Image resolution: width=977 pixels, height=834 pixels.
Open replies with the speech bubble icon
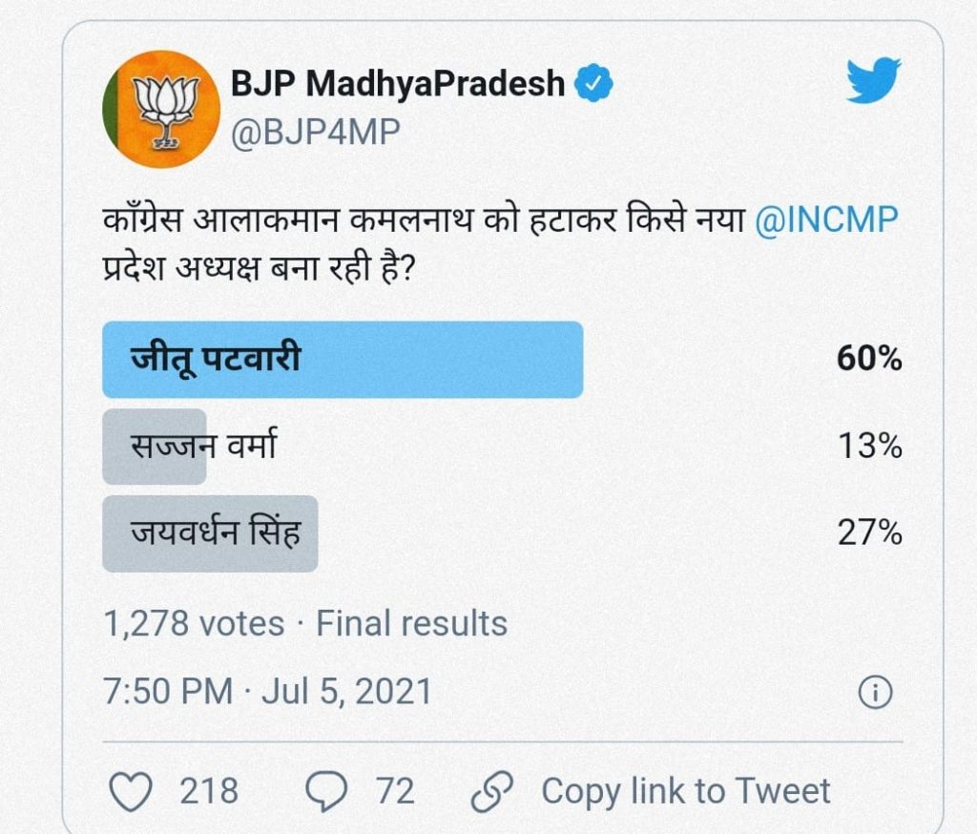[329, 791]
